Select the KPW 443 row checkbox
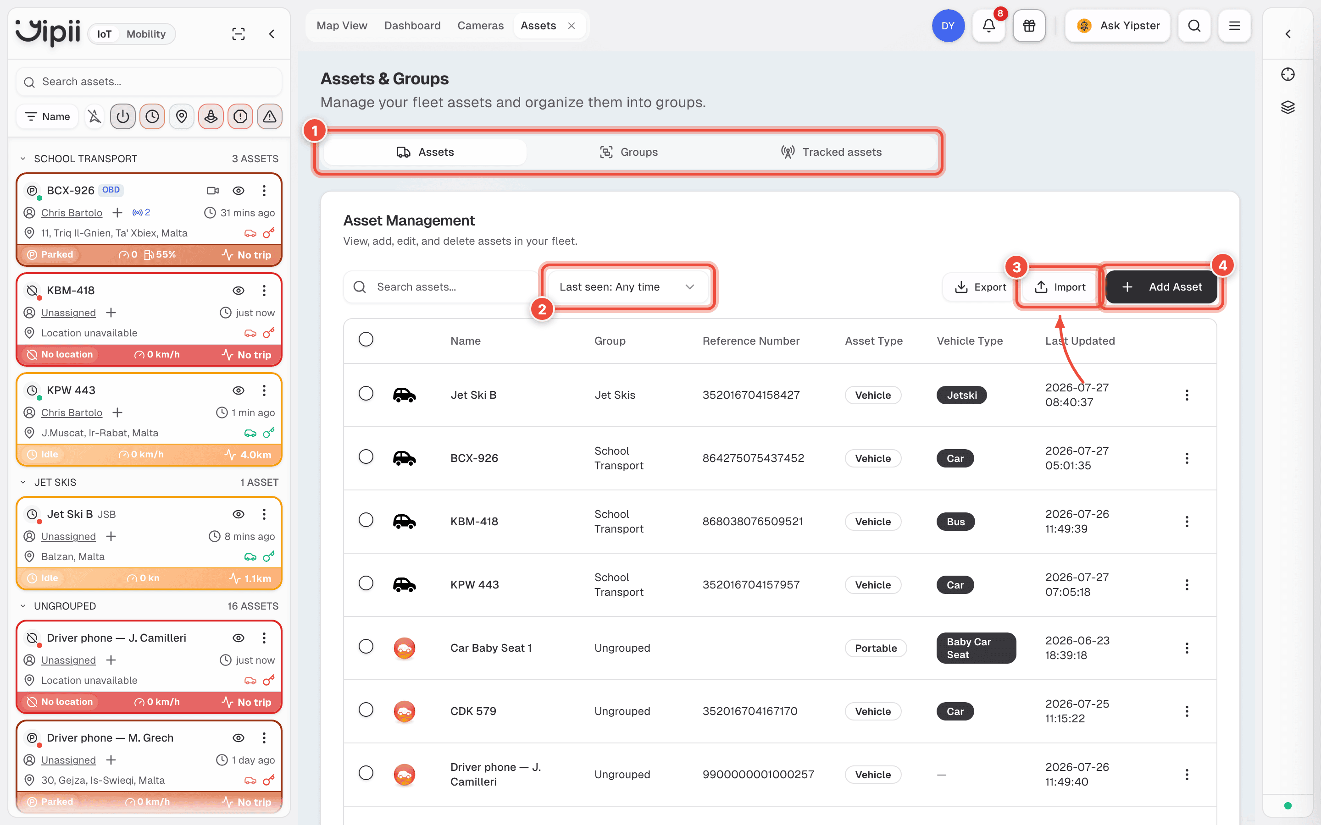The width and height of the screenshot is (1321, 825). click(x=366, y=583)
